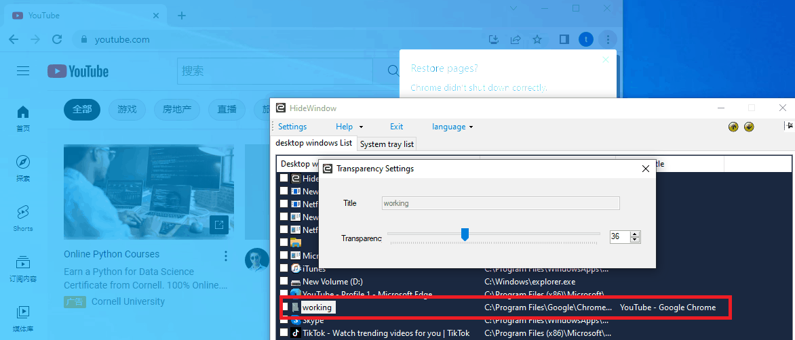
Task: Open Library icon in YouTube sidebar
Action: coord(23,312)
